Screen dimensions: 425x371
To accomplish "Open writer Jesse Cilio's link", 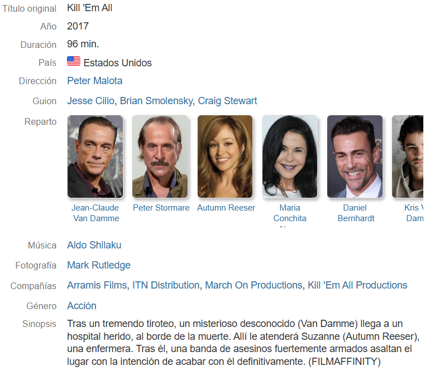I will coord(91,101).
